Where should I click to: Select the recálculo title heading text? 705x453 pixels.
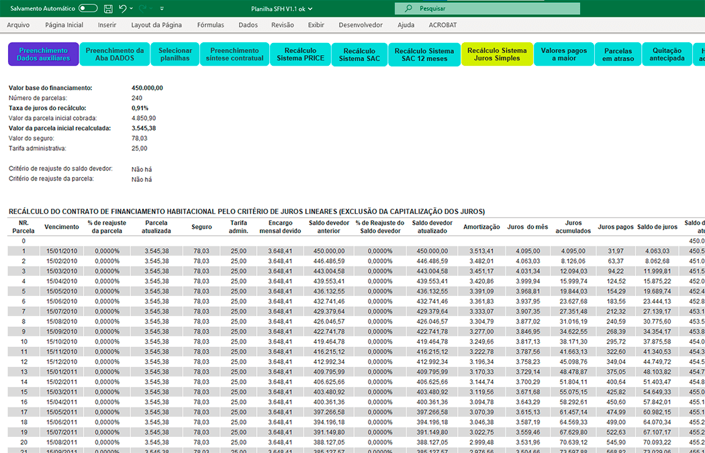coord(247,211)
